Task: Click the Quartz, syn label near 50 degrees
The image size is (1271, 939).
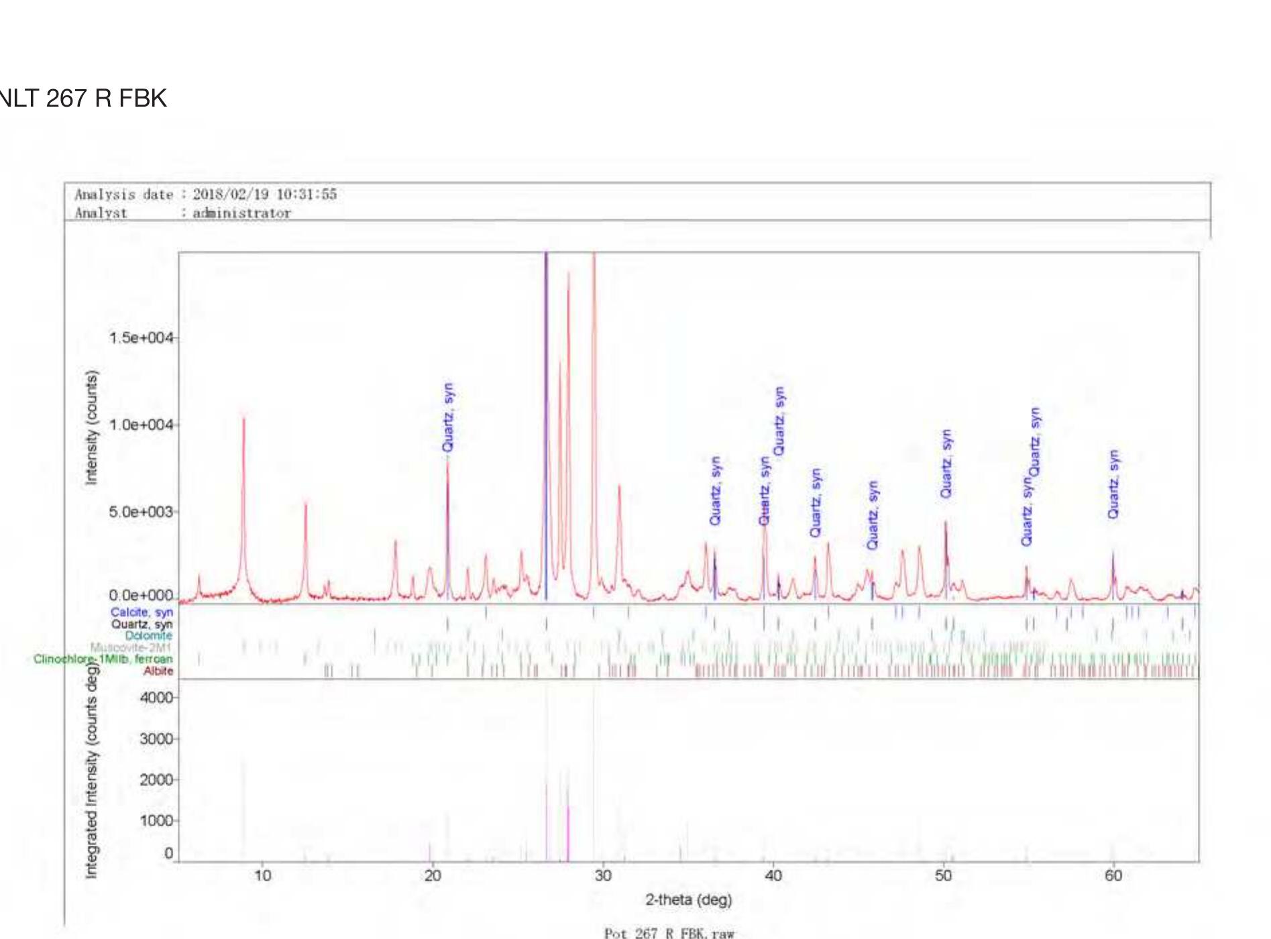Action: click(946, 464)
